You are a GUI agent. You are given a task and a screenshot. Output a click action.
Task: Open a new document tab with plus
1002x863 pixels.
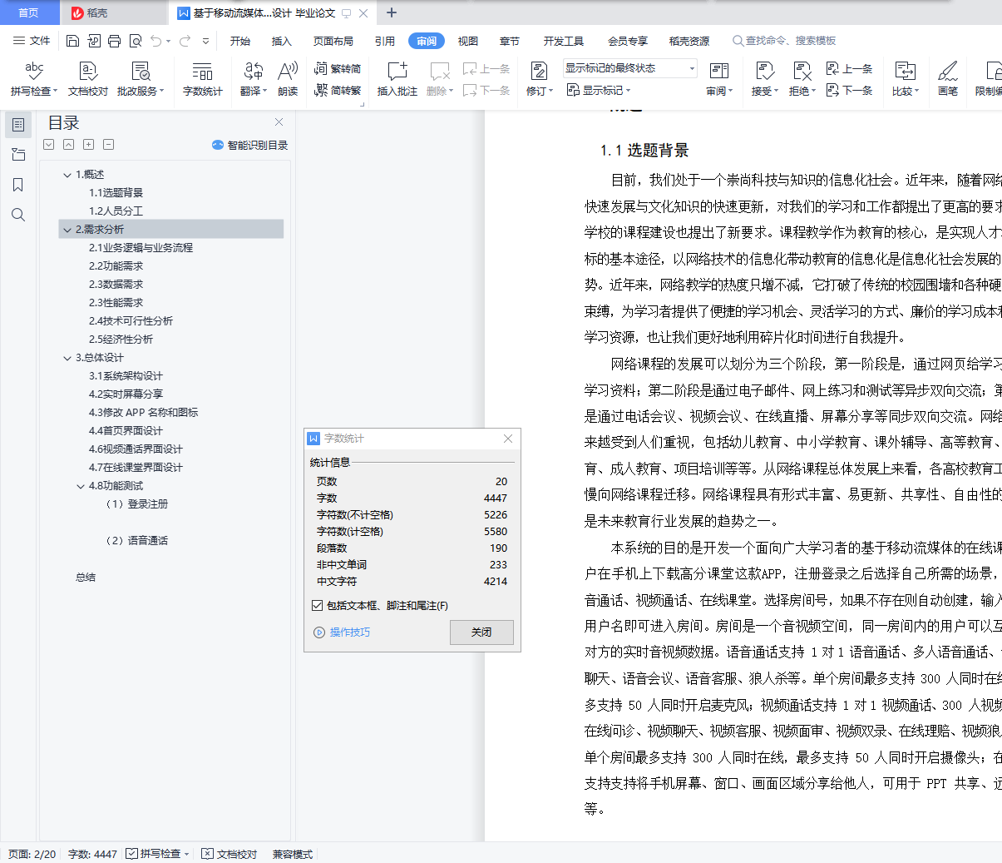point(392,12)
